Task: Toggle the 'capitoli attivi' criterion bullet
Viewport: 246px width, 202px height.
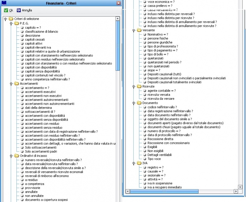Action: (22, 44)
